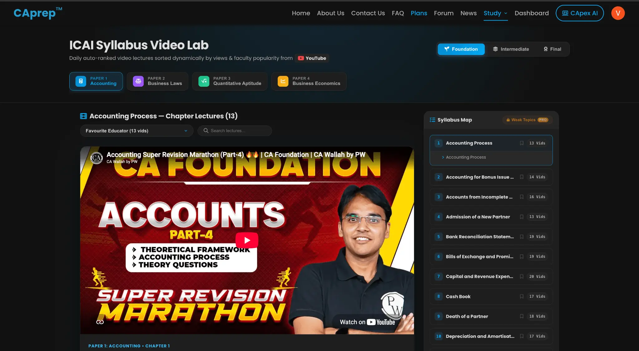This screenshot has height=351, width=639.
Task: Click the CA Wallah channel avatar
Action: point(96,158)
